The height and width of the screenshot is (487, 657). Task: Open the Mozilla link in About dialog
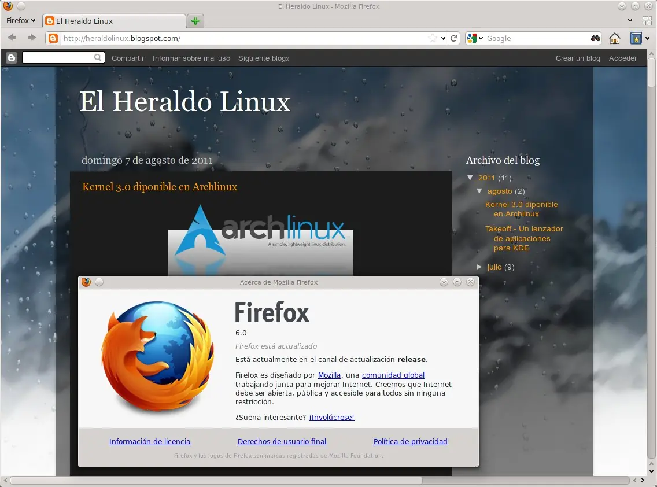pos(329,375)
